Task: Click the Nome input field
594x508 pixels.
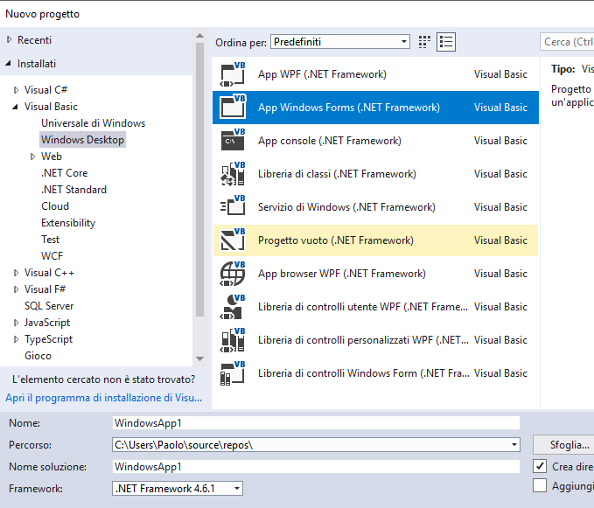Action: tap(316, 423)
